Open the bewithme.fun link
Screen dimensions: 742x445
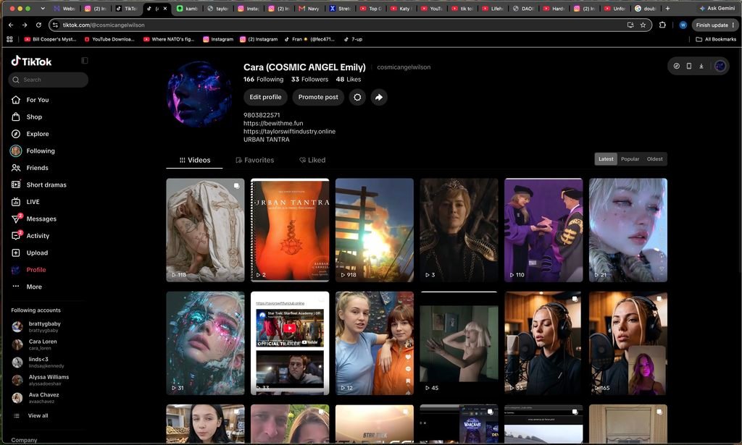273,123
